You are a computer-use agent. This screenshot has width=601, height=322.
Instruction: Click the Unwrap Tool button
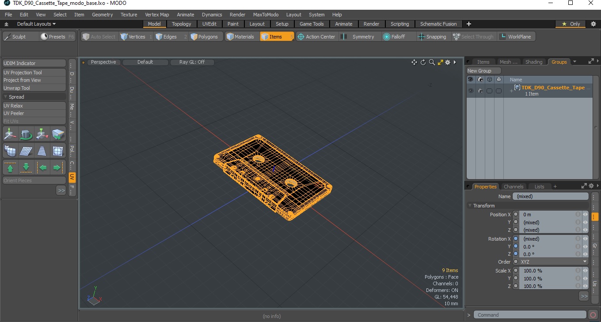coord(34,88)
